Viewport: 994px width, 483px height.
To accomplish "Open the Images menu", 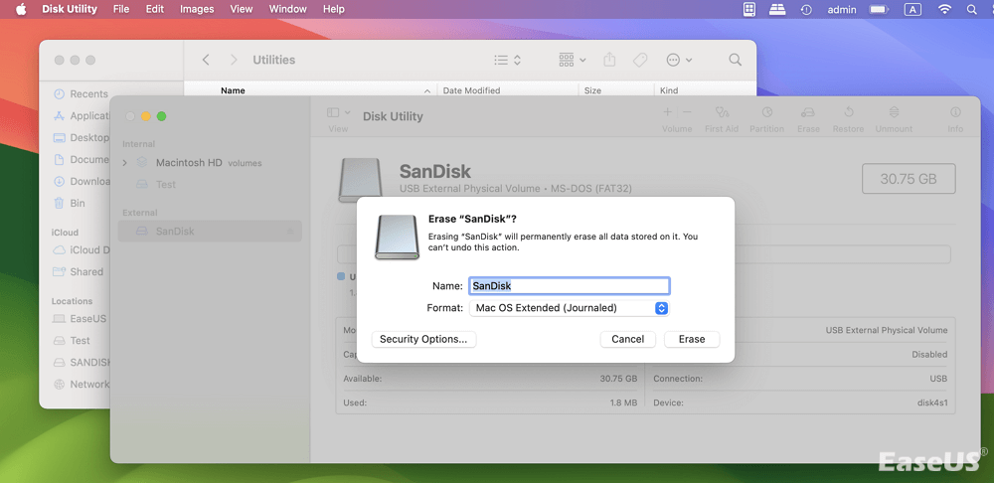I will (x=197, y=9).
